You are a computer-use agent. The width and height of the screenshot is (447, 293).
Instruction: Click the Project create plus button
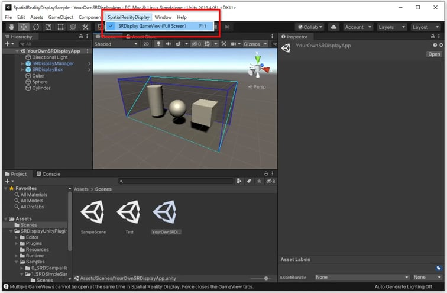click(8, 181)
